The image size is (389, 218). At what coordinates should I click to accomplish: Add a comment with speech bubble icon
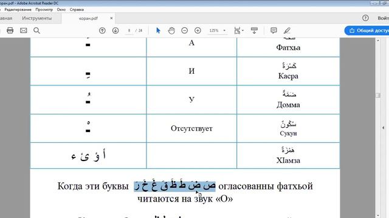point(274,30)
